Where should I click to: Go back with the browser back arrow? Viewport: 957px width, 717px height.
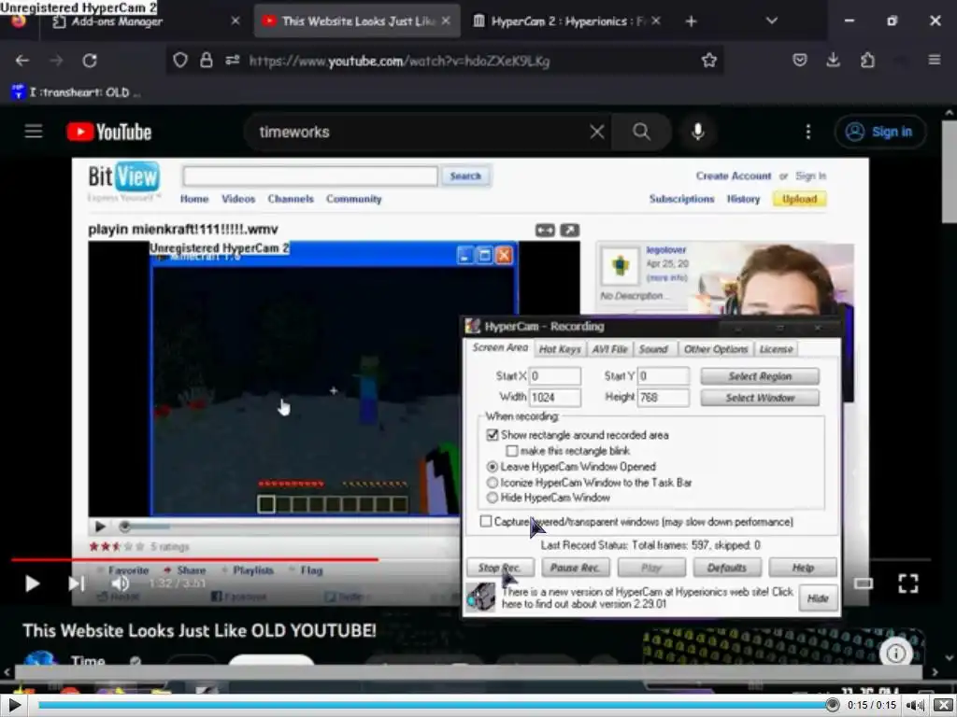(x=22, y=61)
